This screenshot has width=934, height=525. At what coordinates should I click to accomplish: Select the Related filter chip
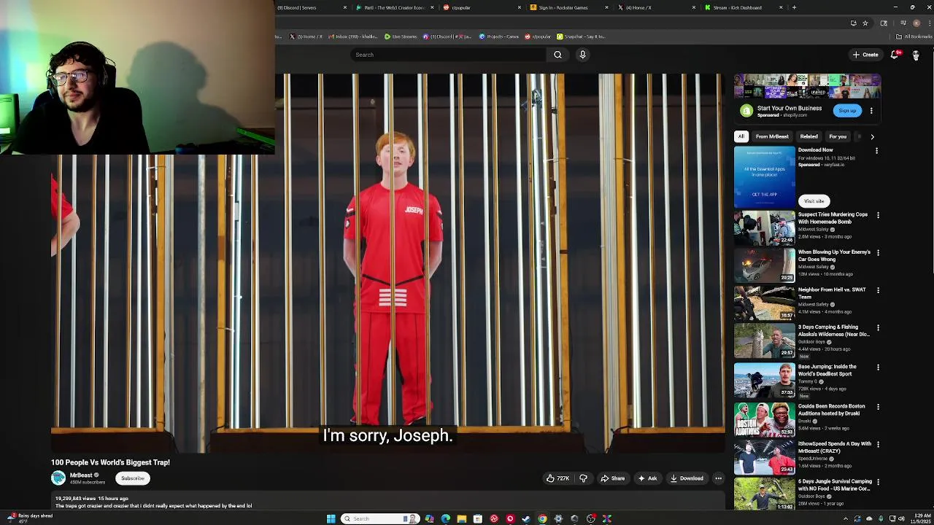[x=808, y=136]
